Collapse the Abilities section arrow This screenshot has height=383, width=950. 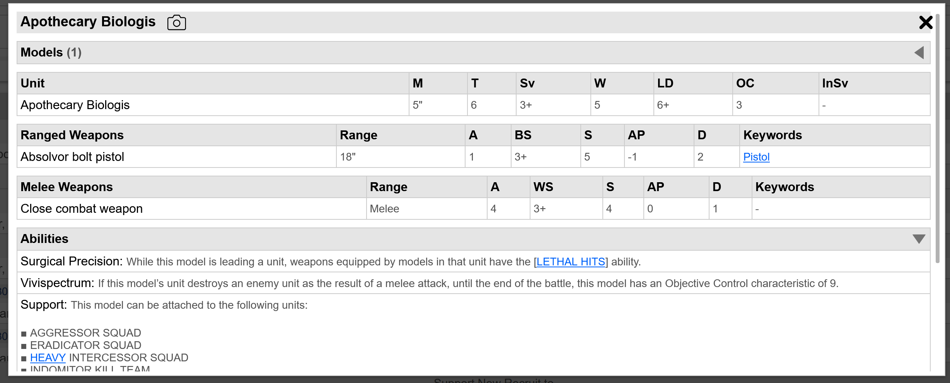919,239
